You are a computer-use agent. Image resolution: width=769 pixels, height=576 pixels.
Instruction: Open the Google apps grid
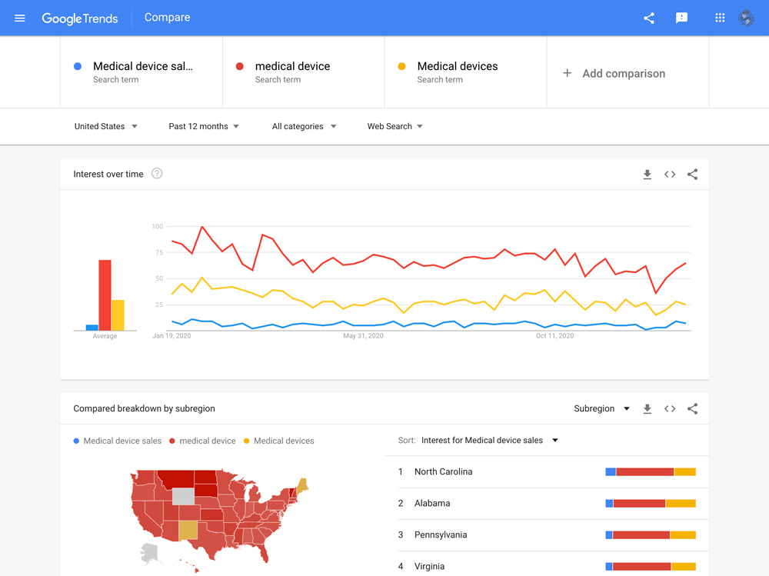tap(720, 18)
